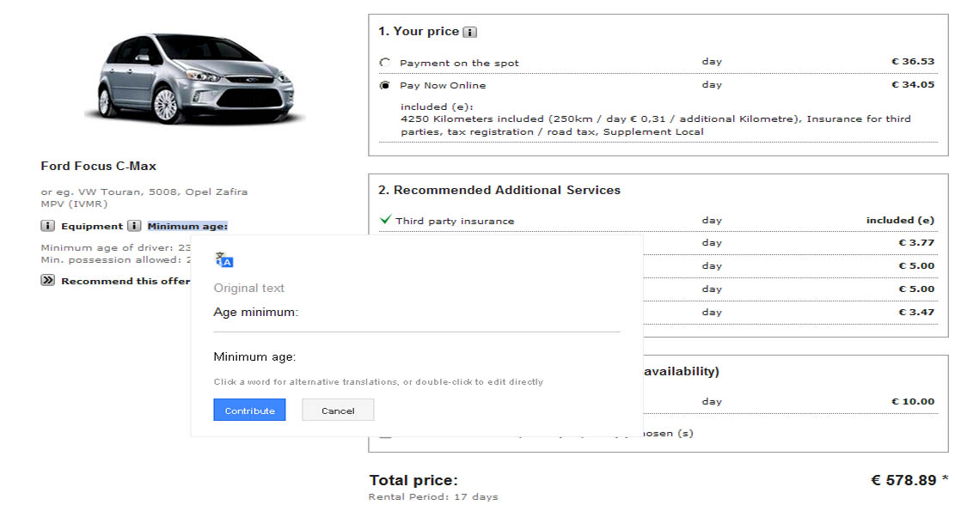This screenshot has width=955, height=511.
Task: Click the Google Translate icon in popup
Action: (224, 259)
